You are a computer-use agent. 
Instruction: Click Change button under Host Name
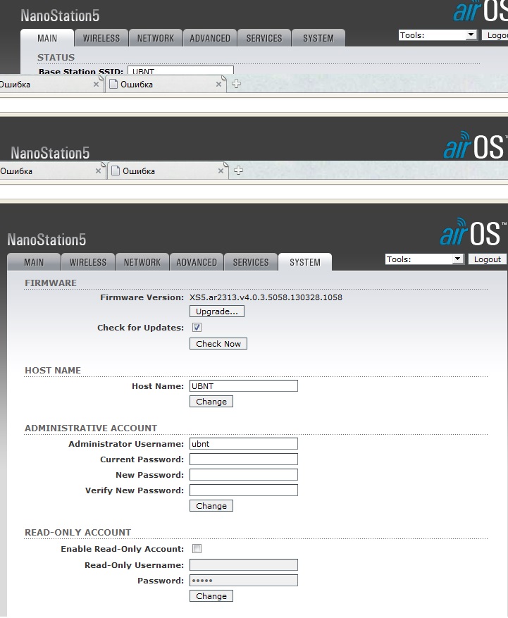[211, 402]
